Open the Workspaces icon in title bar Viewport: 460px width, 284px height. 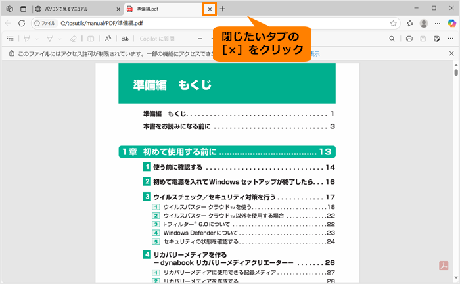point(10,9)
